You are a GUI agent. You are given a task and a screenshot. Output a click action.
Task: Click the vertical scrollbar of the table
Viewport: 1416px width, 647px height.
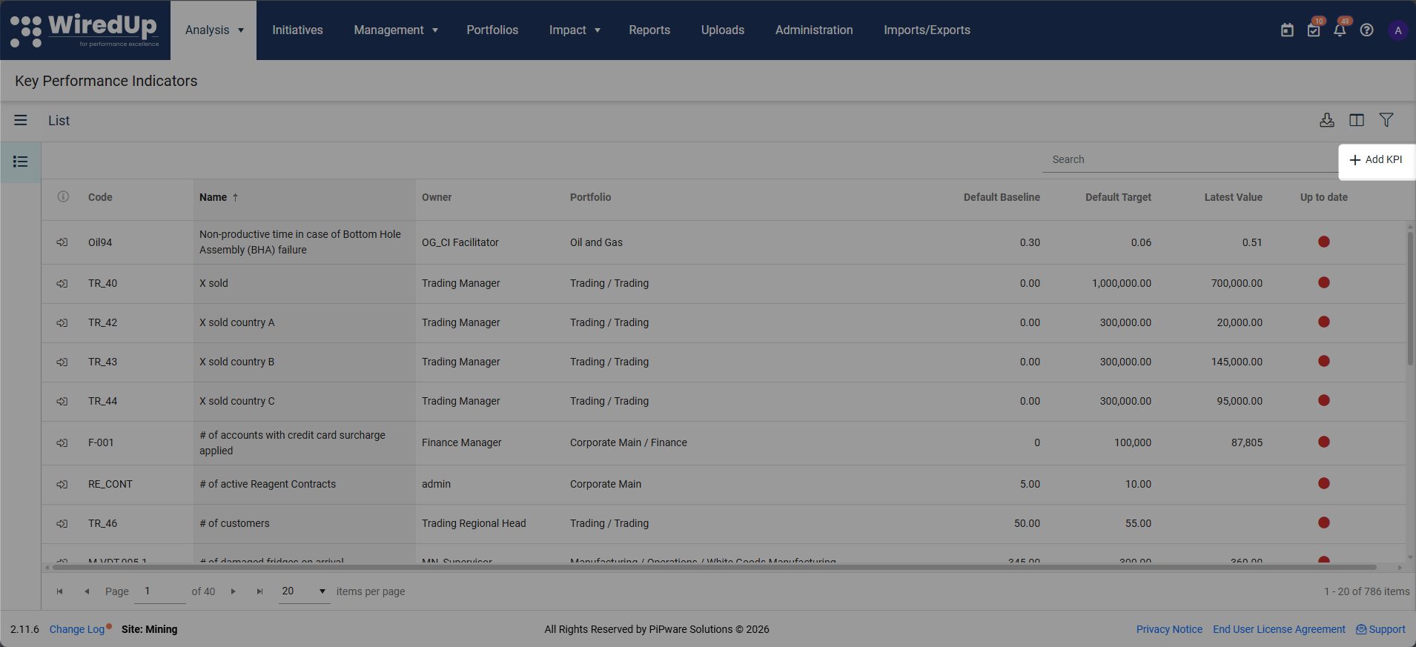point(1410,299)
